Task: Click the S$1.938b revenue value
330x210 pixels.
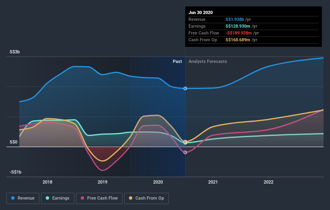Action: pyautogui.click(x=235, y=19)
